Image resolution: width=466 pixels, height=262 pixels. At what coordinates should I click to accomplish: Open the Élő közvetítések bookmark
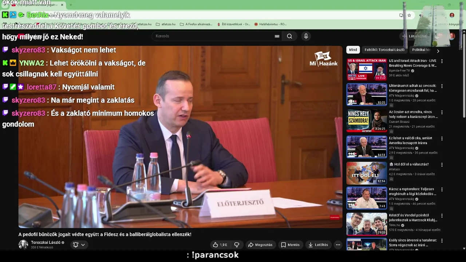click(x=233, y=24)
